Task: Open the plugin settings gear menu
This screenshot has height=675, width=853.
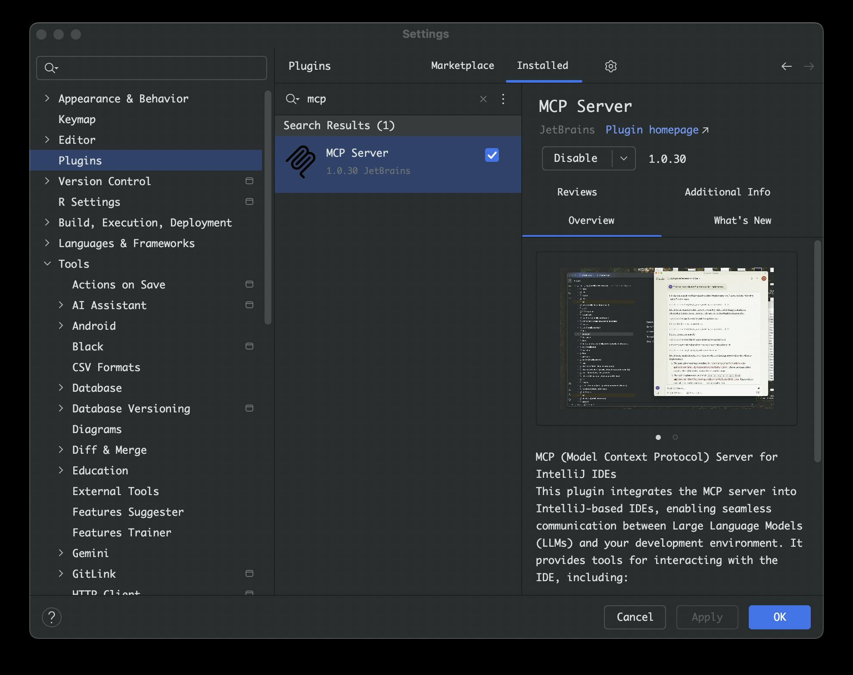Action: 610,66
